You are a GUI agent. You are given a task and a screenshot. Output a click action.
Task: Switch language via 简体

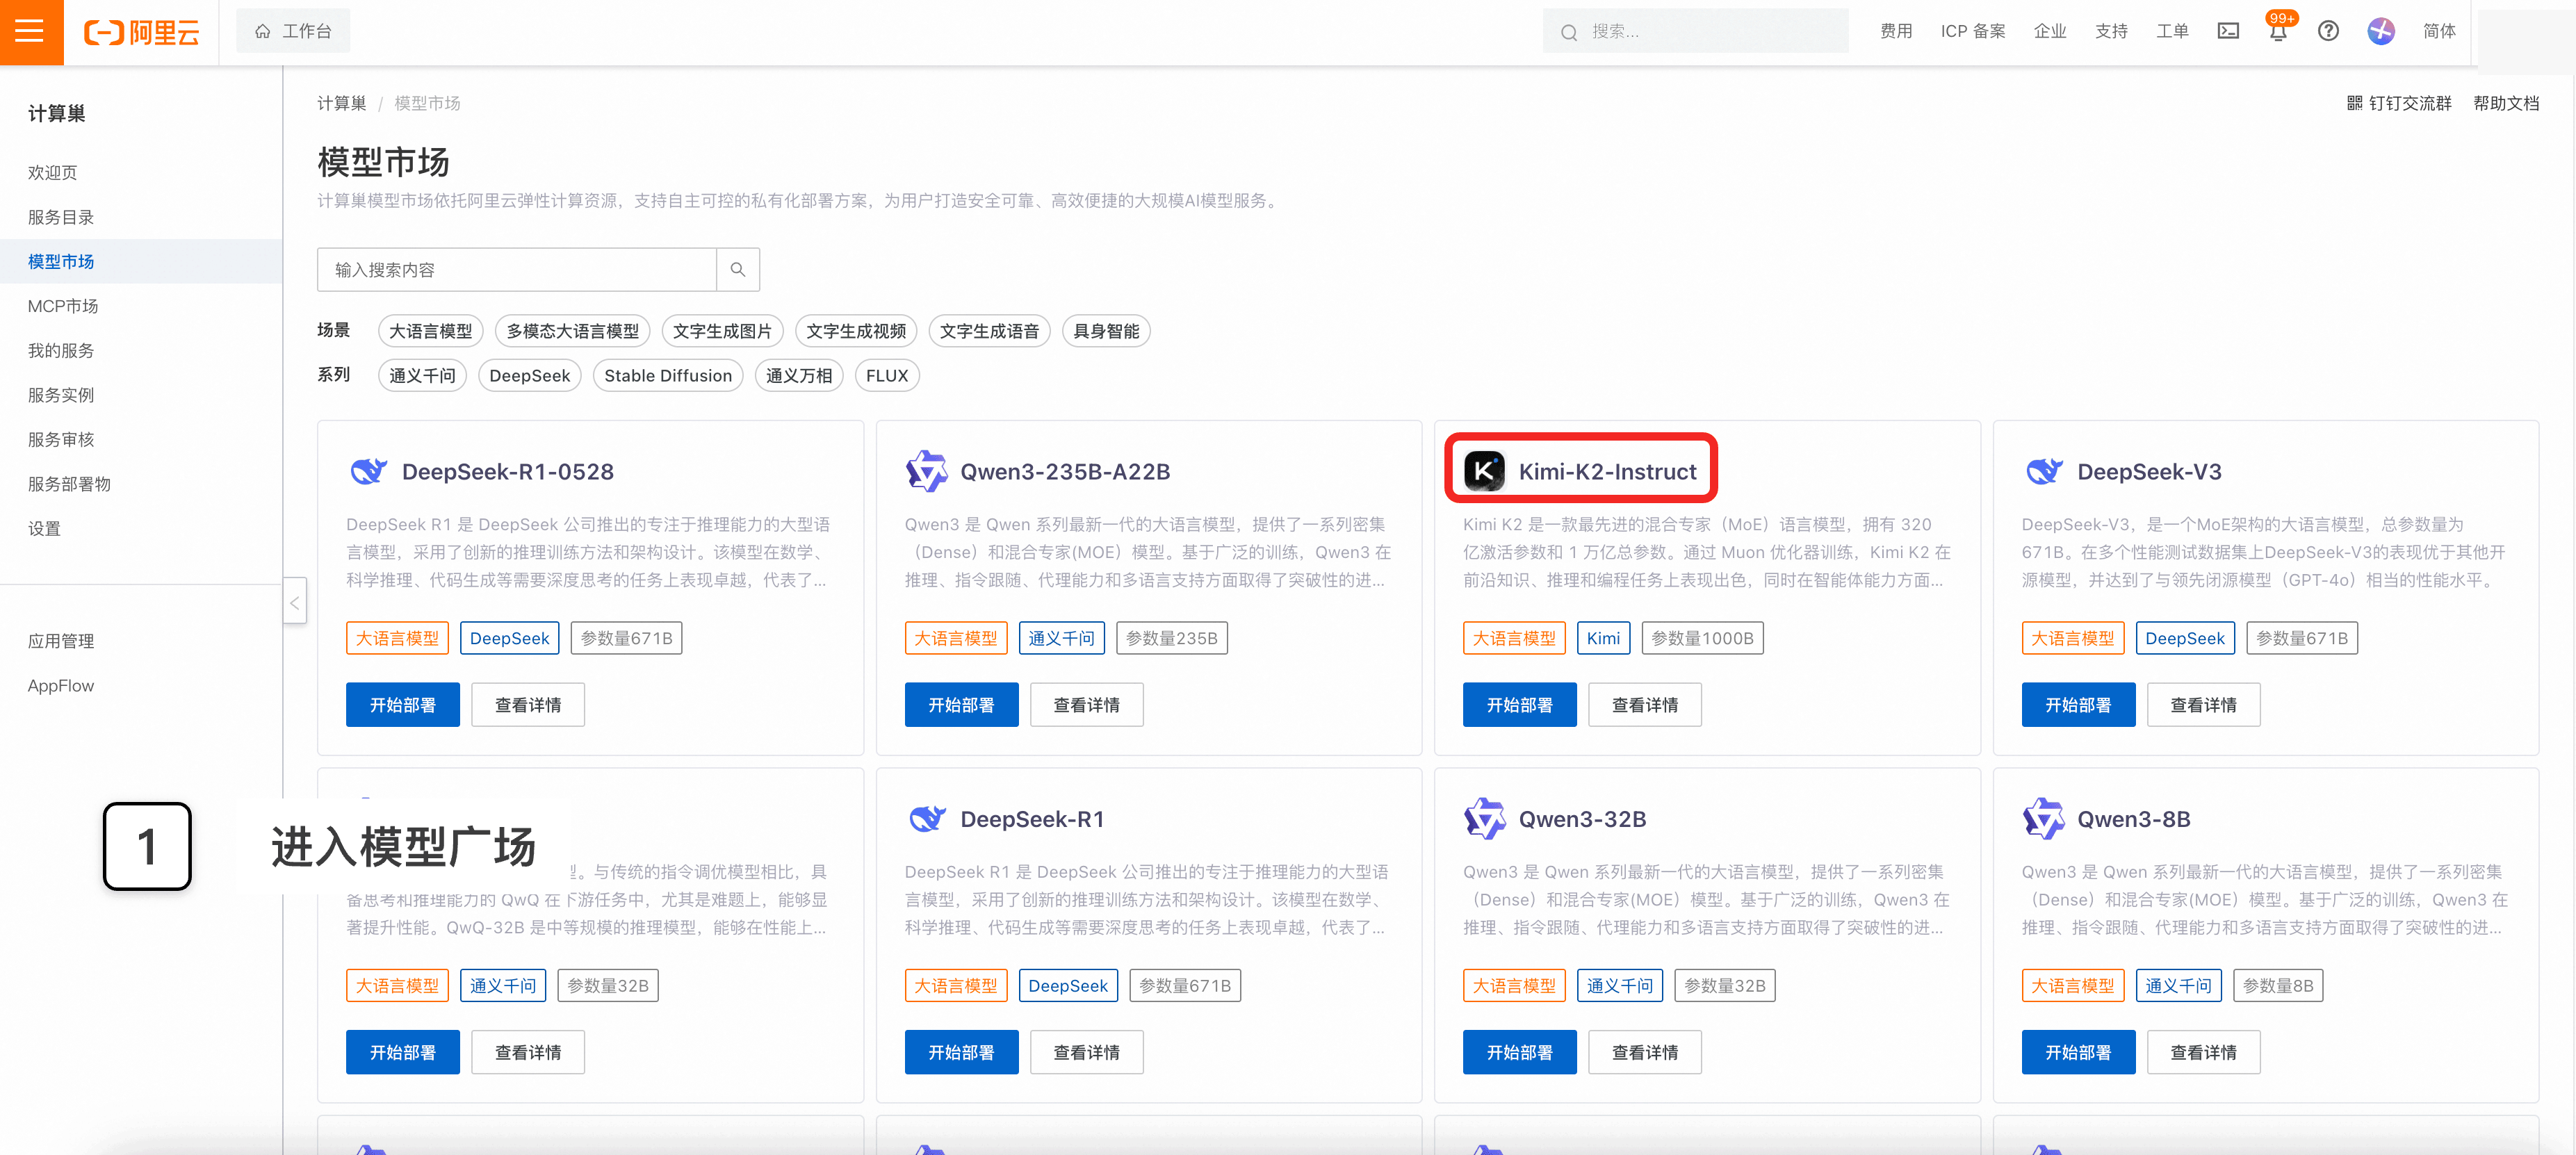pyautogui.click(x=2439, y=31)
